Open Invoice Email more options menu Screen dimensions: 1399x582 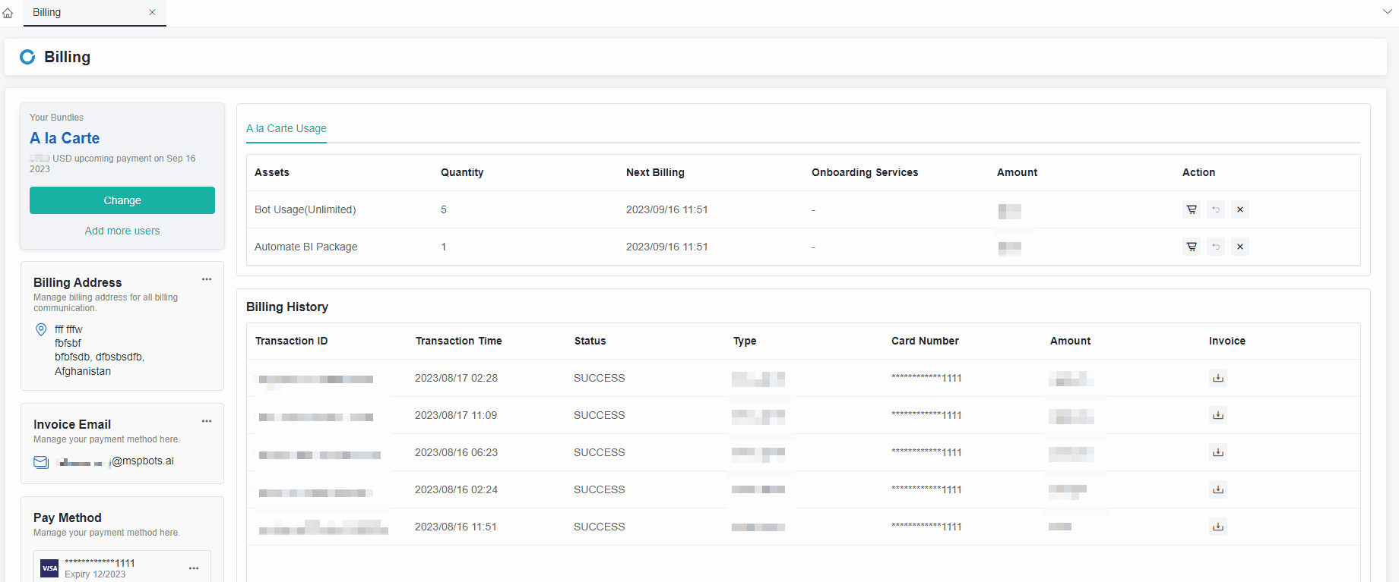tap(207, 421)
